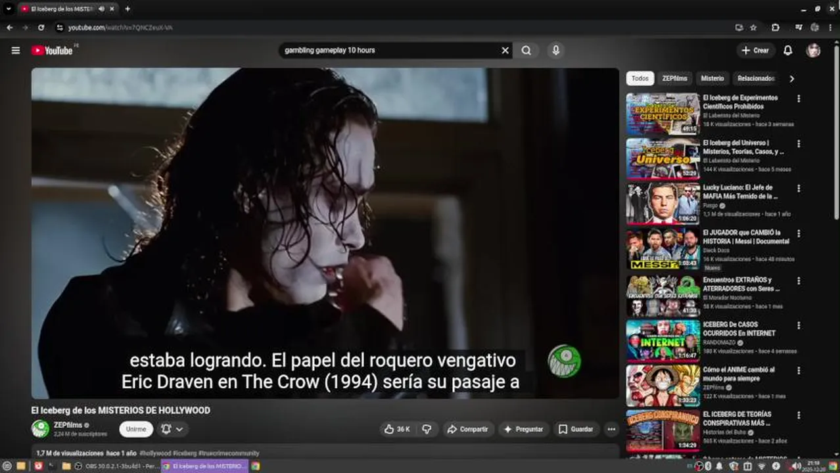Open the tab search dropdown arrow
Viewport: 840px width, 473px height.
[x=9, y=9]
